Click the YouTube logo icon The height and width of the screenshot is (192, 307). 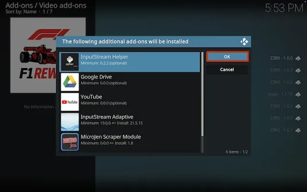pos(70,102)
